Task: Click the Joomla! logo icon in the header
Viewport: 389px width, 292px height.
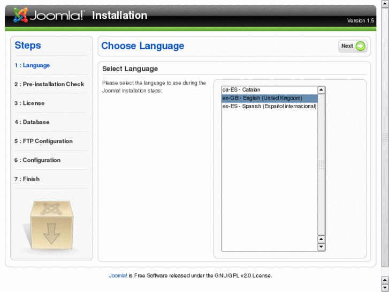Action: pos(20,15)
